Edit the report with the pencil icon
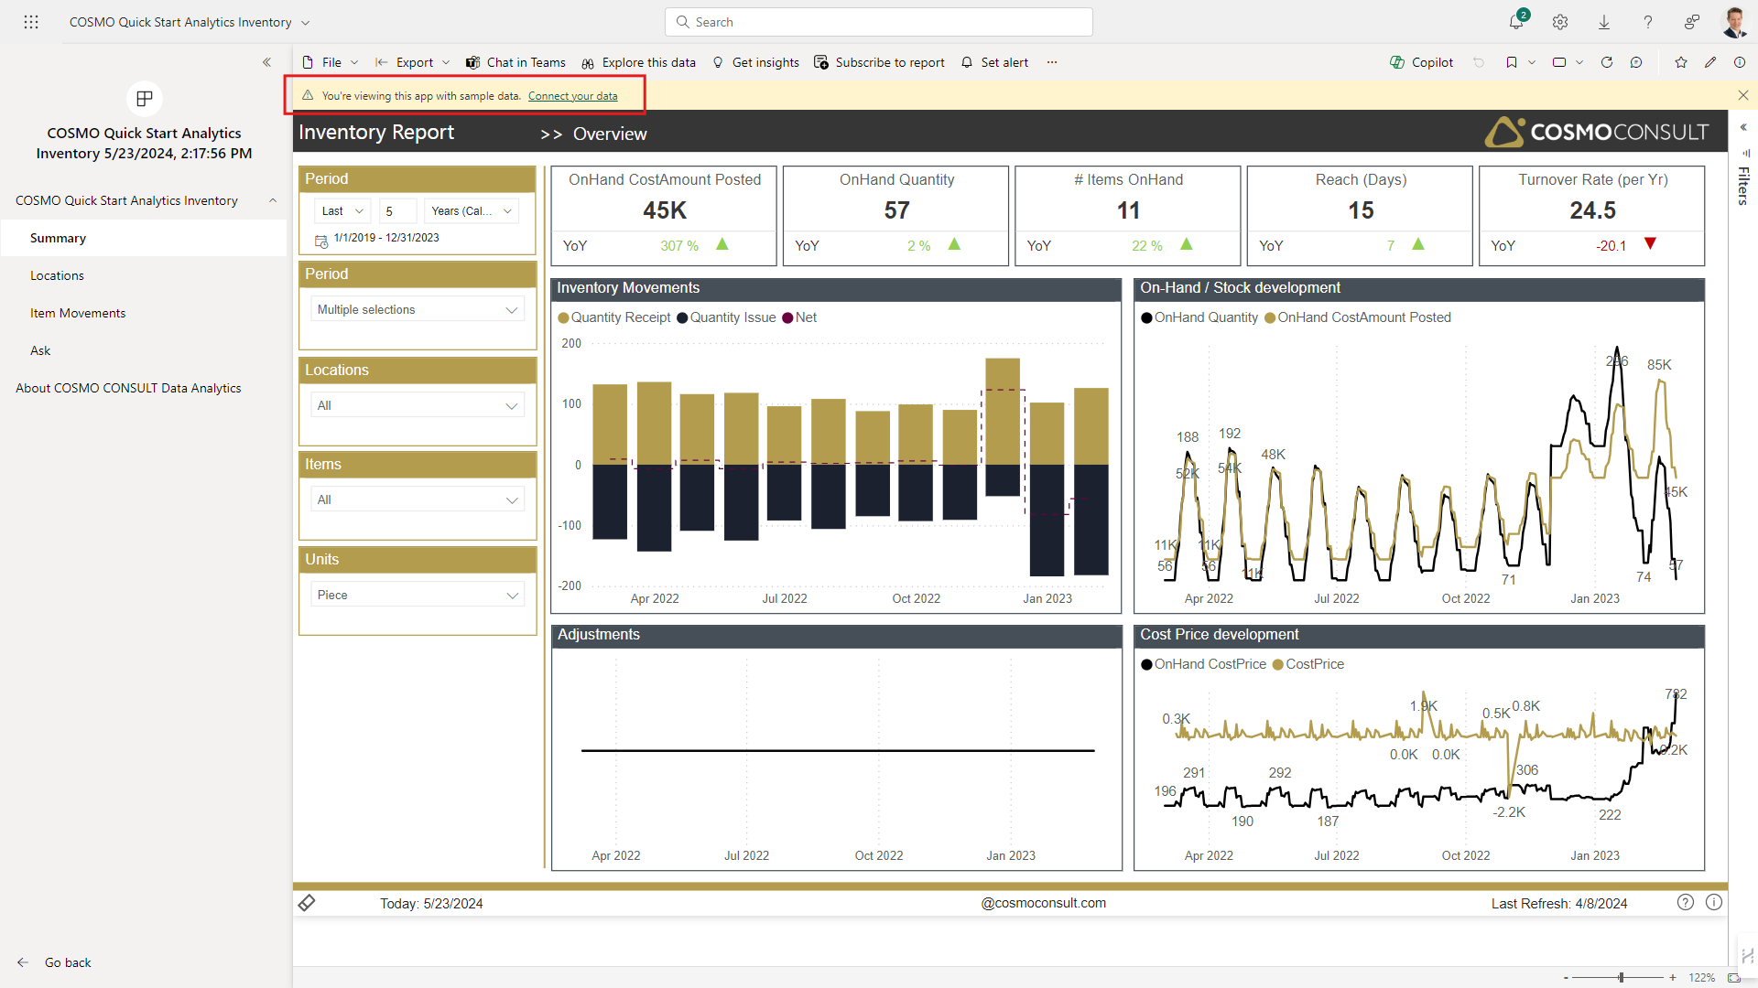 1710,62
